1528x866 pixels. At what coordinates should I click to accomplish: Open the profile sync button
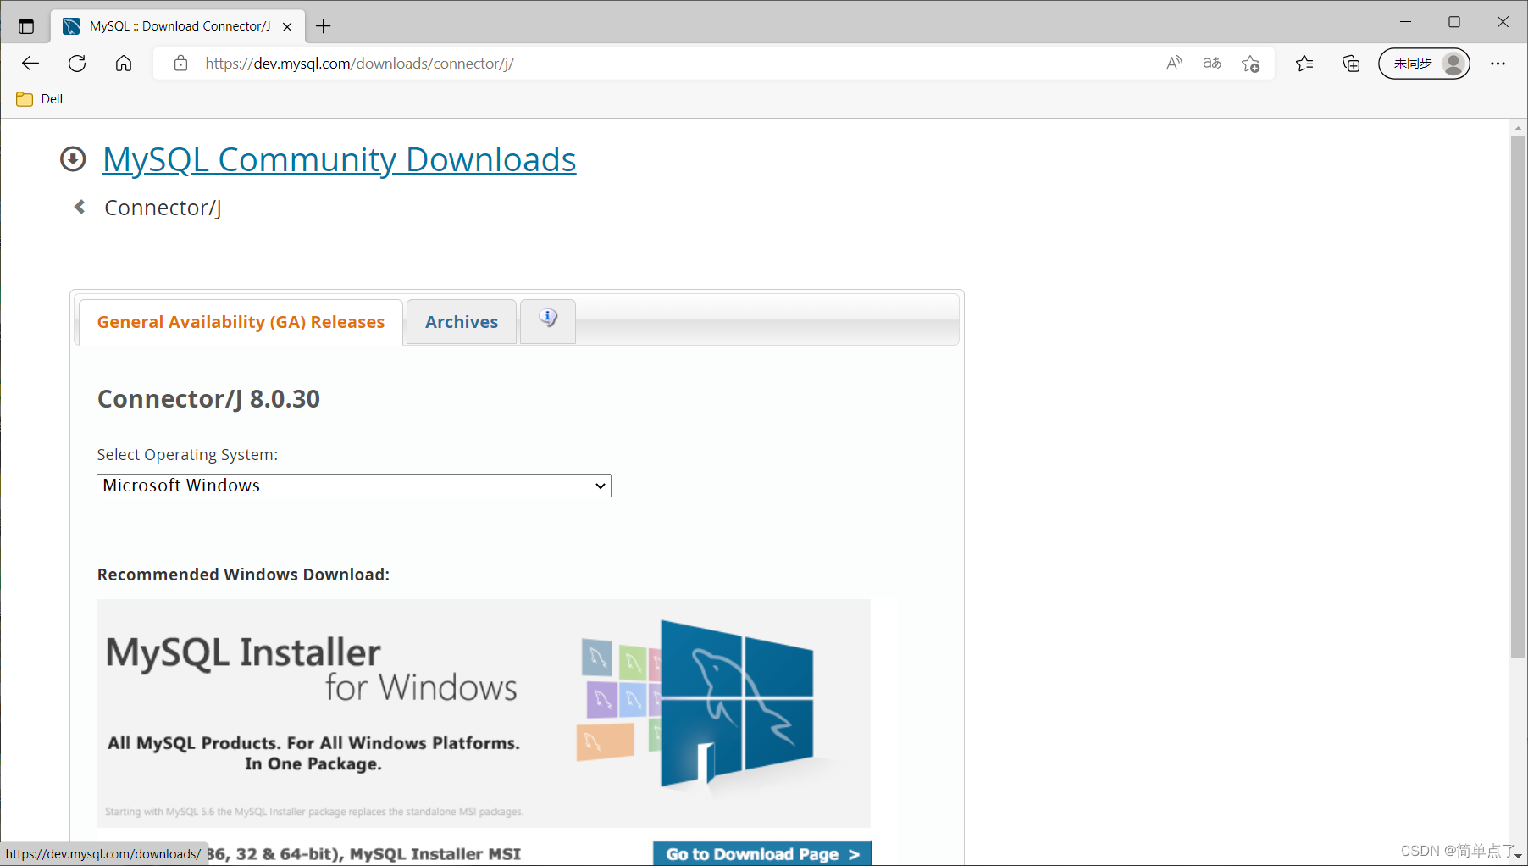1424,64
